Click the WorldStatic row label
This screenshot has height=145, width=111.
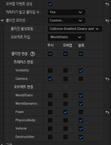pyautogui.click(x=24, y=95)
